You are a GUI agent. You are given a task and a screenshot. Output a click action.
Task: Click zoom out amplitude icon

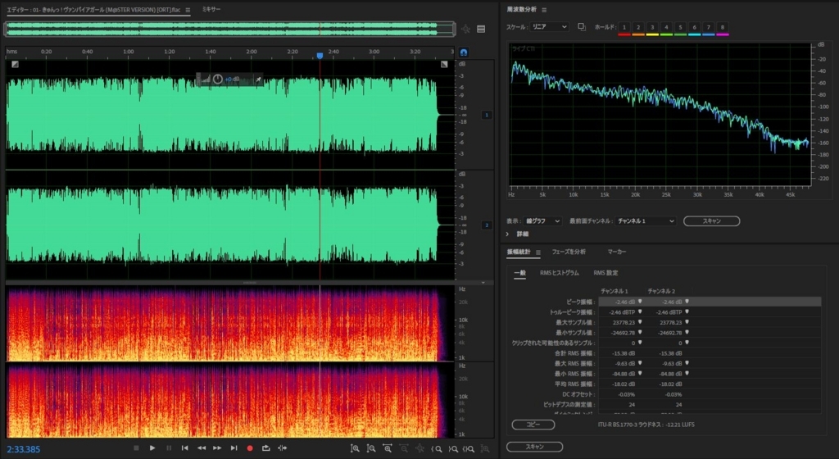pyautogui.click(x=371, y=449)
